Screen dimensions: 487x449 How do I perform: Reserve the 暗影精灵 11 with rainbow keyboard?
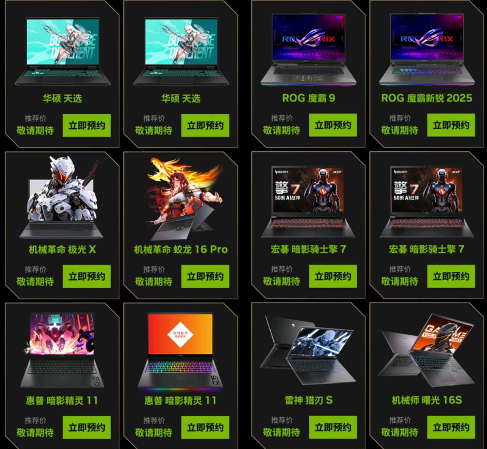pos(205,427)
